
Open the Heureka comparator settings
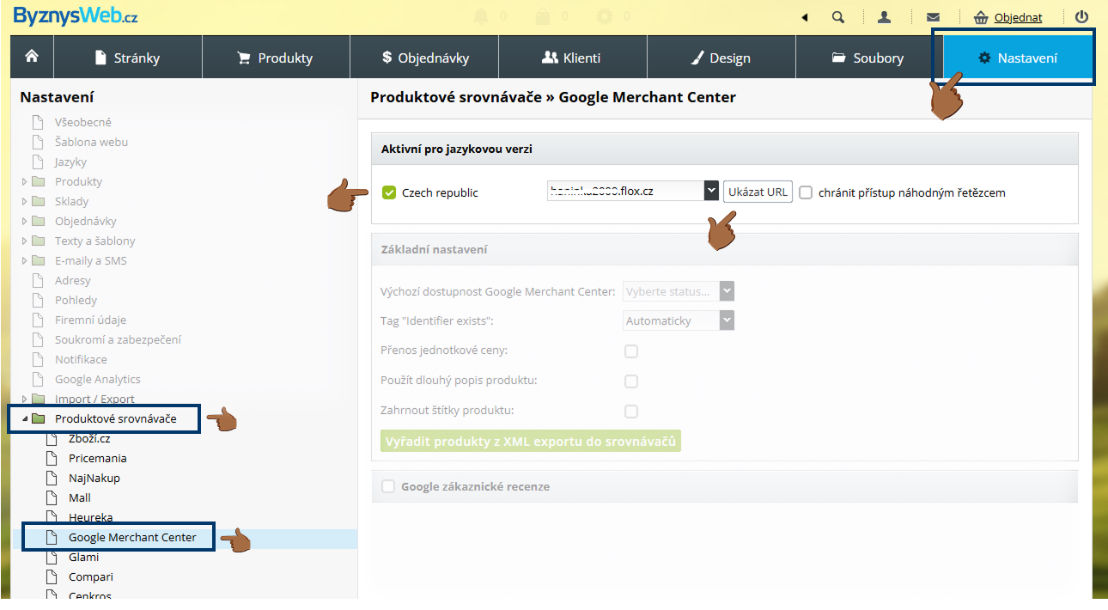[90, 517]
